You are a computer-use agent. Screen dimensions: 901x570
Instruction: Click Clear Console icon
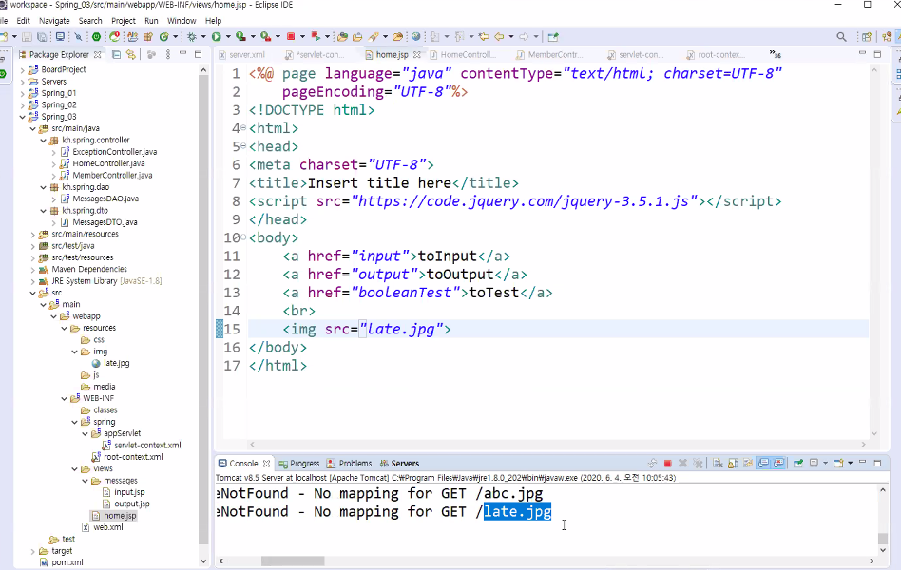[718, 464]
